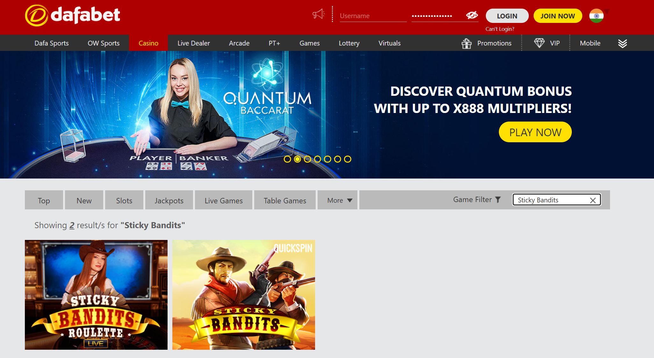Click the announcements speaker icon
This screenshot has width=654, height=358.
tap(318, 14)
